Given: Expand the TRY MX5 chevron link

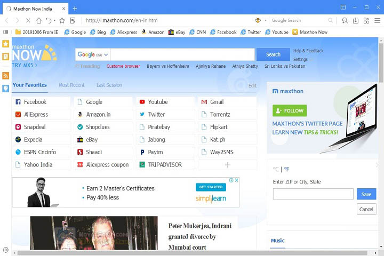Looking at the screenshot, I should click(25, 66).
